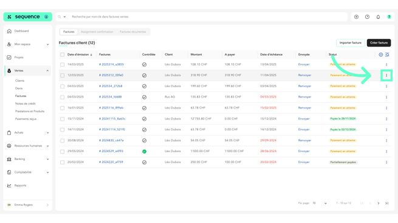The image size is (398, 223).
Task: Click the keyword search input field
Action: (208, 17)
